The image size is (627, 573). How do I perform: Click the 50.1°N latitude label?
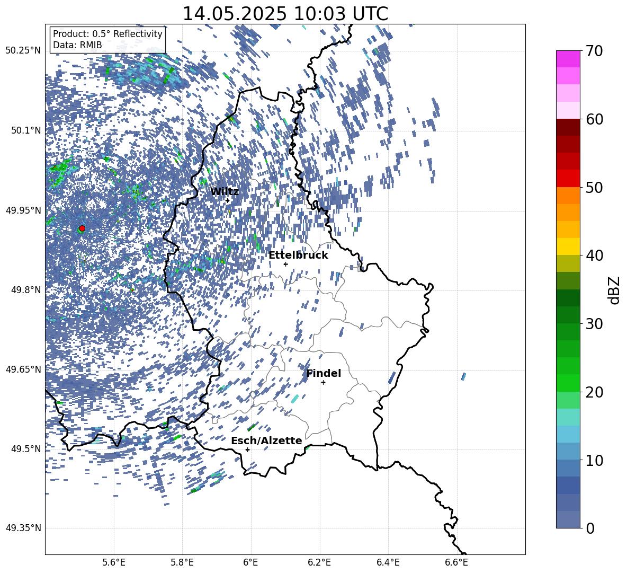click(26, 130)
